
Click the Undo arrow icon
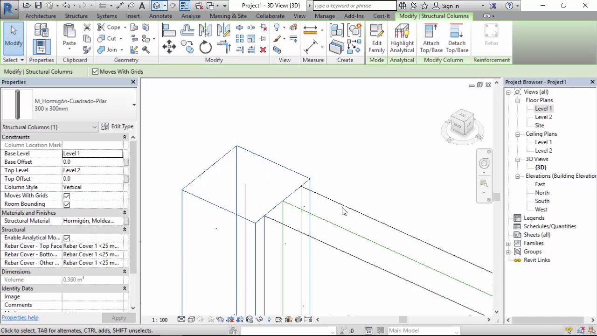click(x=66, y=6)
